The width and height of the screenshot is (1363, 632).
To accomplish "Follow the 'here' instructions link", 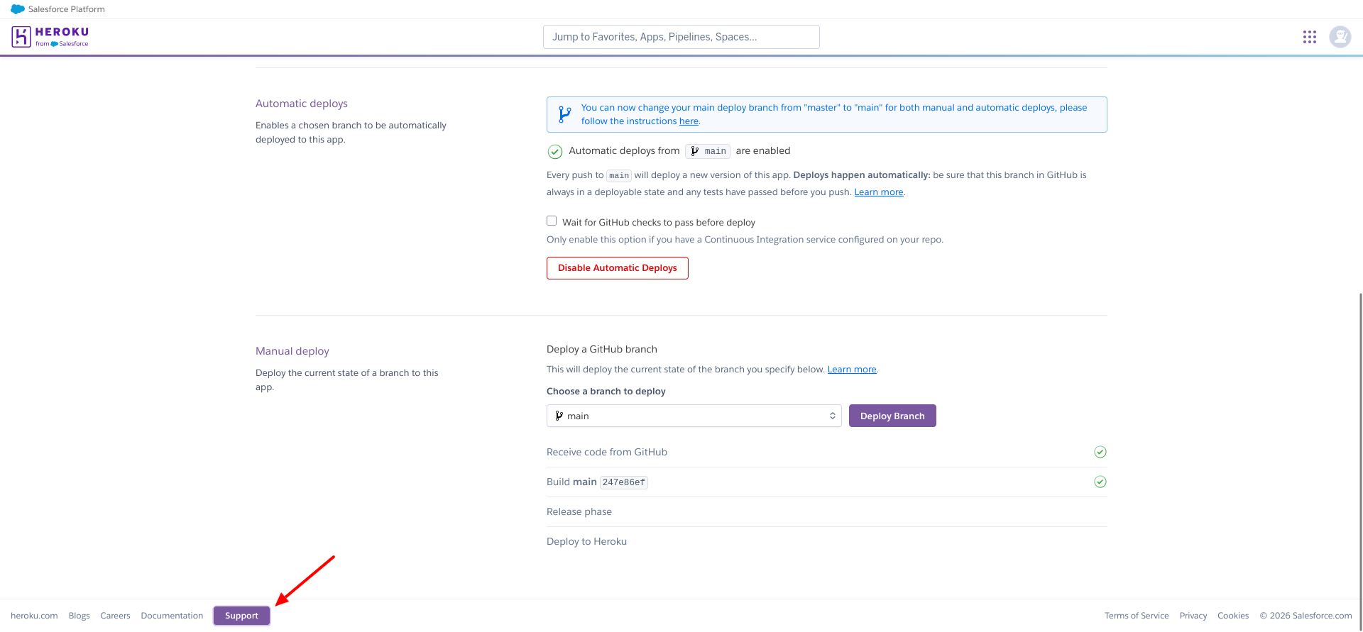I will pyautogui.click(x=689, y=121).
